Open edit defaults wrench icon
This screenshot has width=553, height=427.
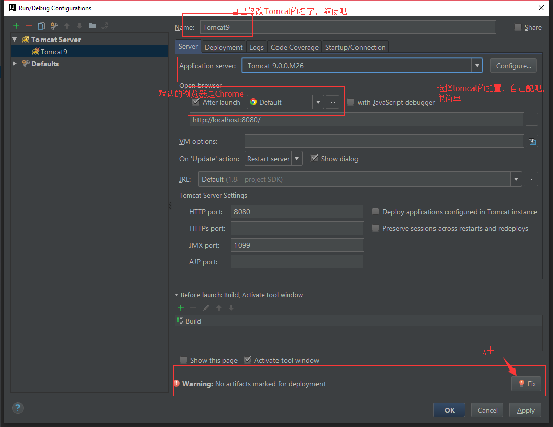click(54, 26)
